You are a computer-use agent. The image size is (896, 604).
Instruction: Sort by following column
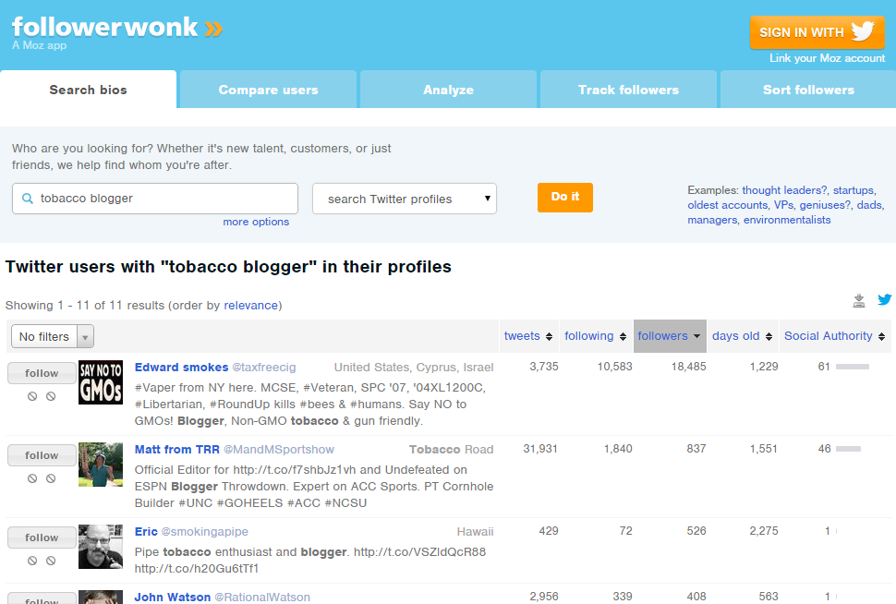595,336
